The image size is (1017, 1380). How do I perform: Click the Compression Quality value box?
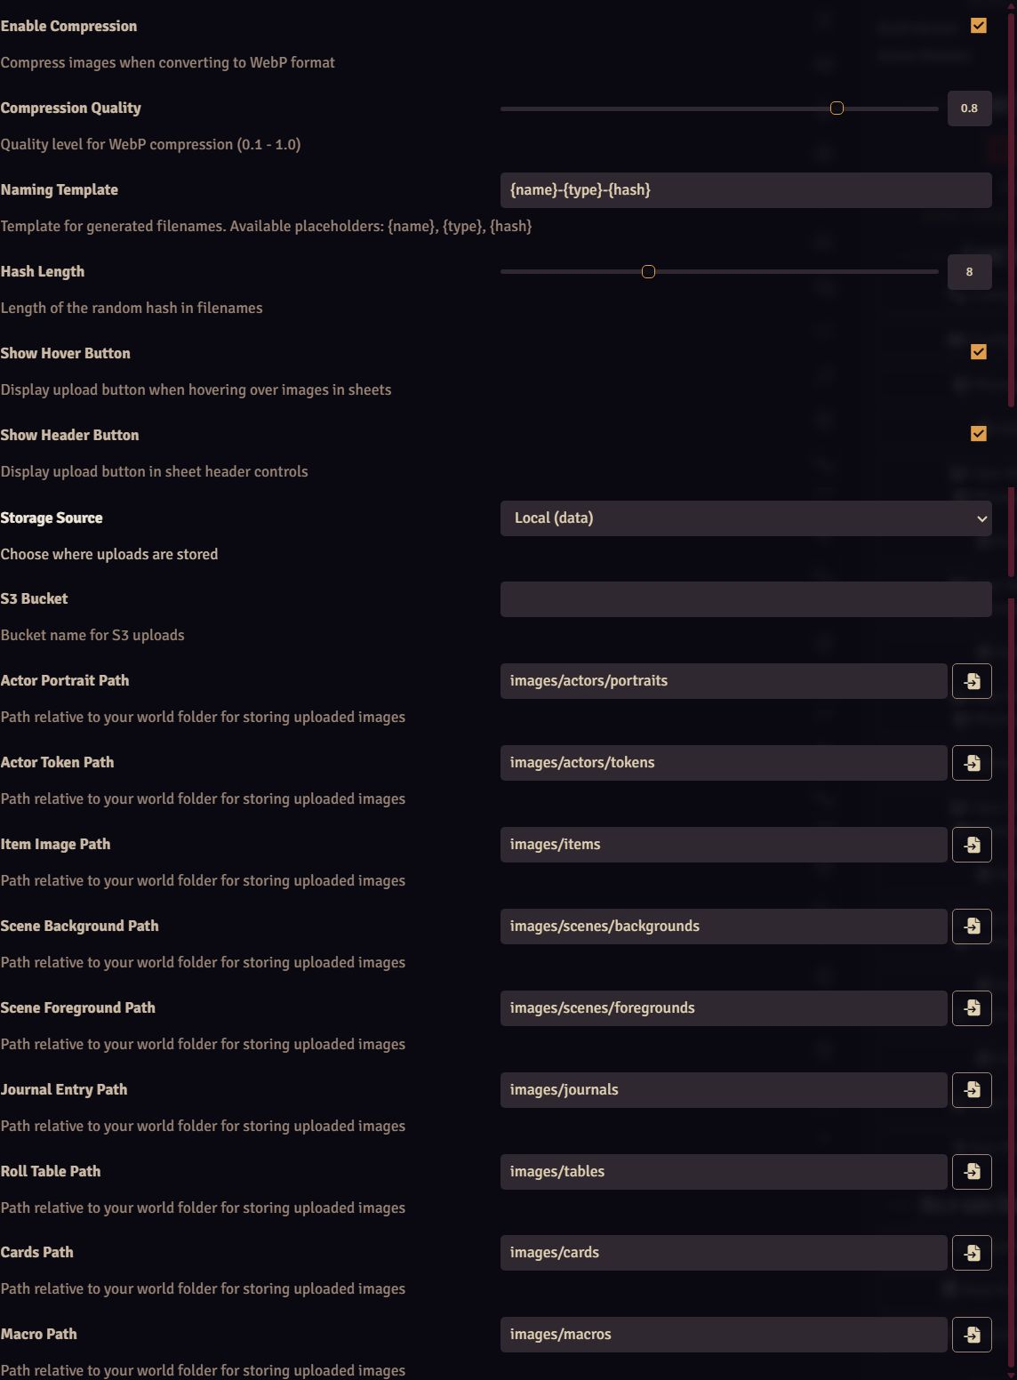pos(969,108)
